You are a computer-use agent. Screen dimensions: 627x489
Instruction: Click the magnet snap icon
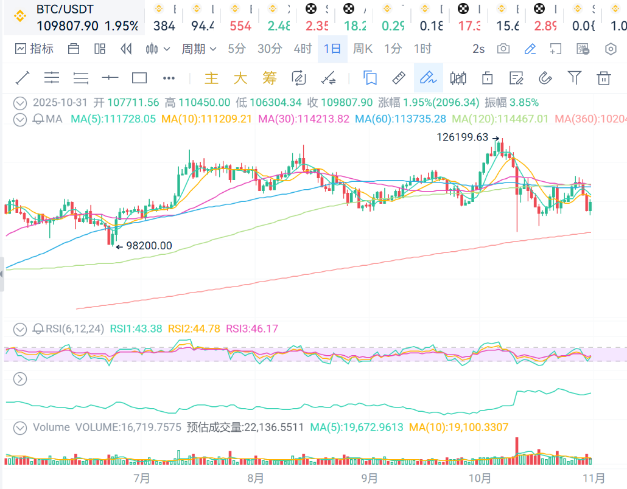[545, 78]
